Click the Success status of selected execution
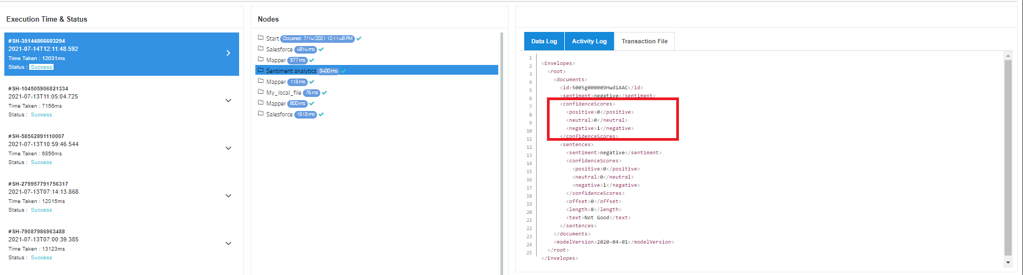Image resolution: width=1023 pixels, height=275 pixels. pyautogui.click(x=42, y=67)
